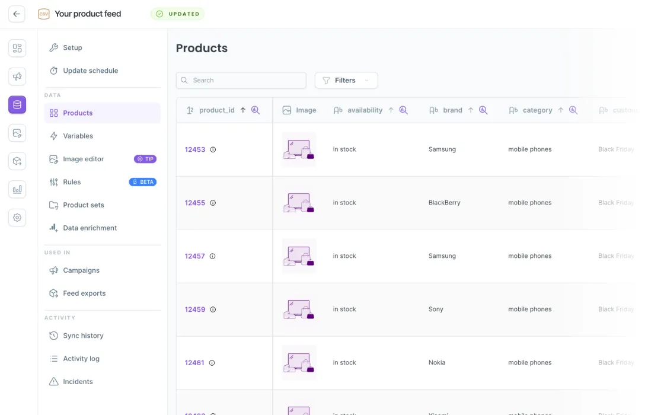Click the TIP badge next to Image editor

pos(145,159)
